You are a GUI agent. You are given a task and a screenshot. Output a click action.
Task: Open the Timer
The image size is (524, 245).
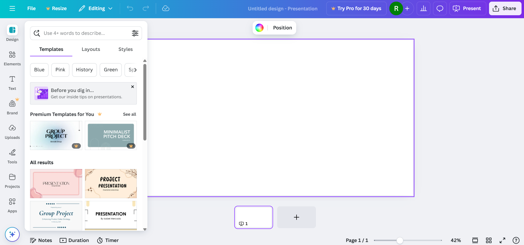click(x=108, y=240)
